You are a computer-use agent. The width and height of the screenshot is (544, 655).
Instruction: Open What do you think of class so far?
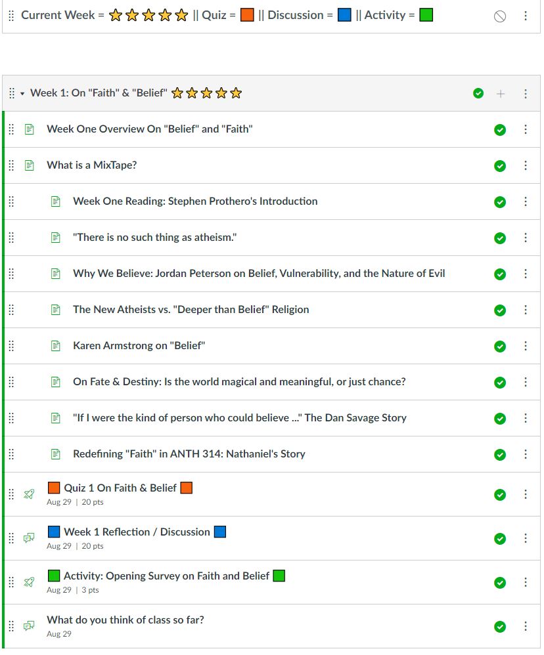point(125,620)
